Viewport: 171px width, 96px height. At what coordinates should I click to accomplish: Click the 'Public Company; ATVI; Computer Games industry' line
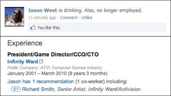click(x=55, y=68)
